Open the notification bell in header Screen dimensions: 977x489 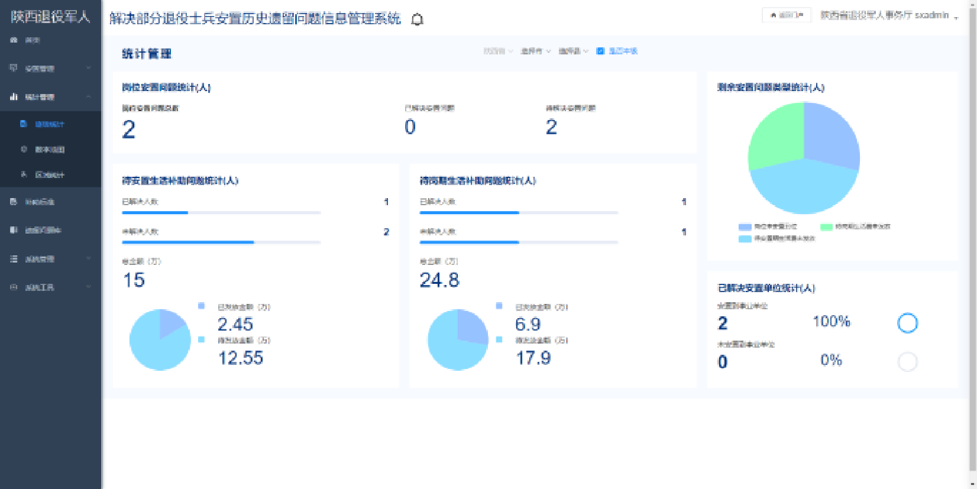pos(417,20)
